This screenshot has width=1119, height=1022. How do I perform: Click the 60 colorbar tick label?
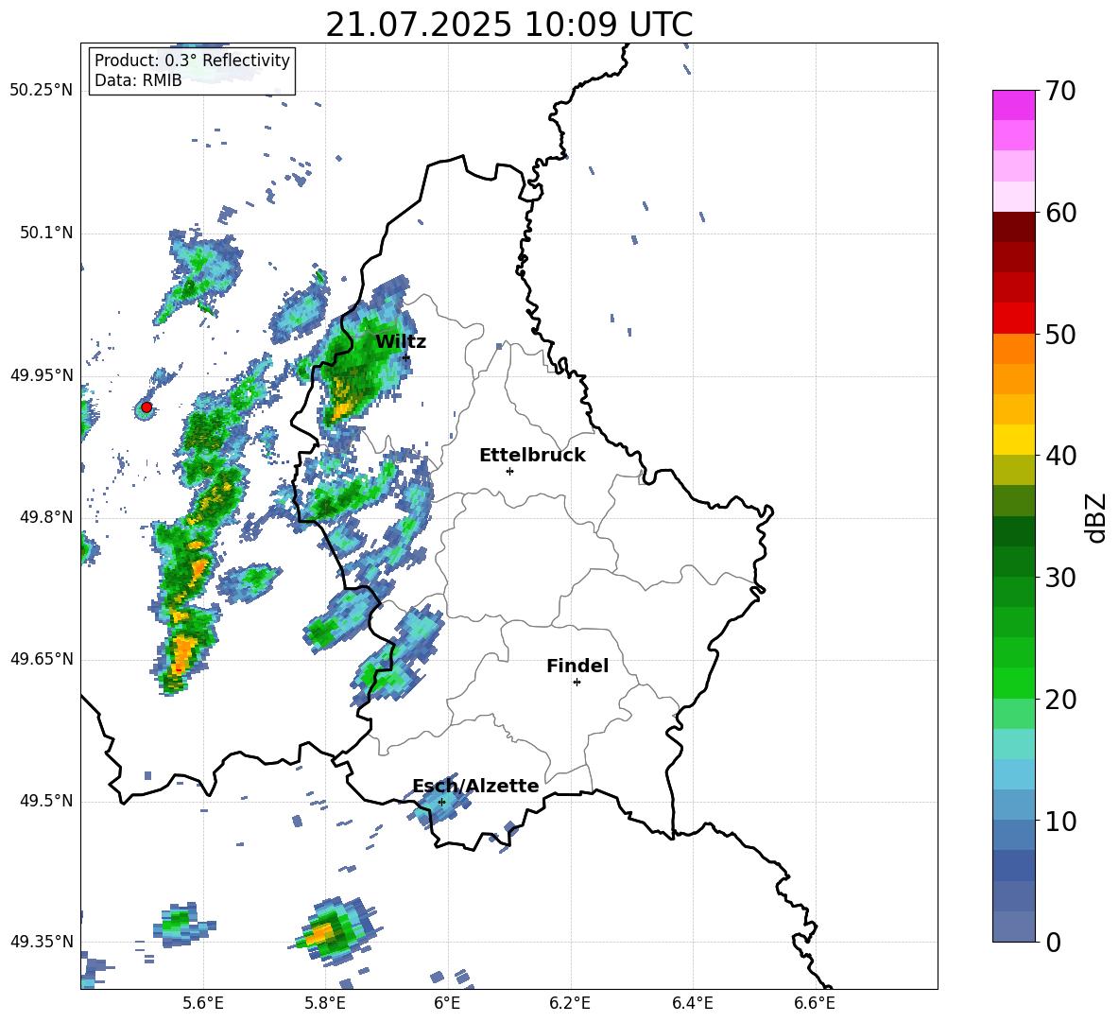(x=1060, y=213)
